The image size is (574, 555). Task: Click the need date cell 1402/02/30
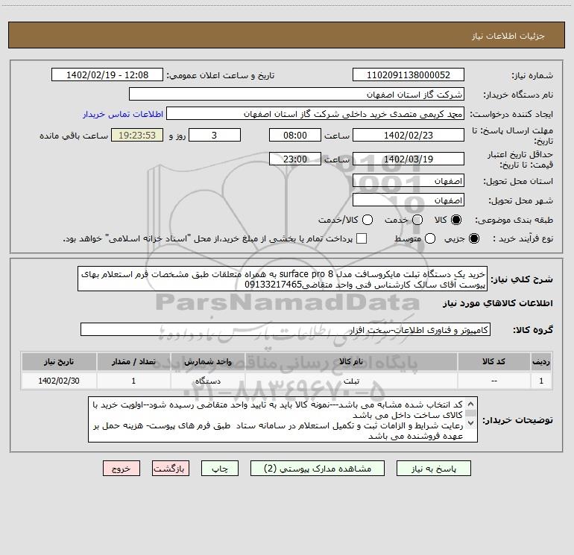pos(59,381)
